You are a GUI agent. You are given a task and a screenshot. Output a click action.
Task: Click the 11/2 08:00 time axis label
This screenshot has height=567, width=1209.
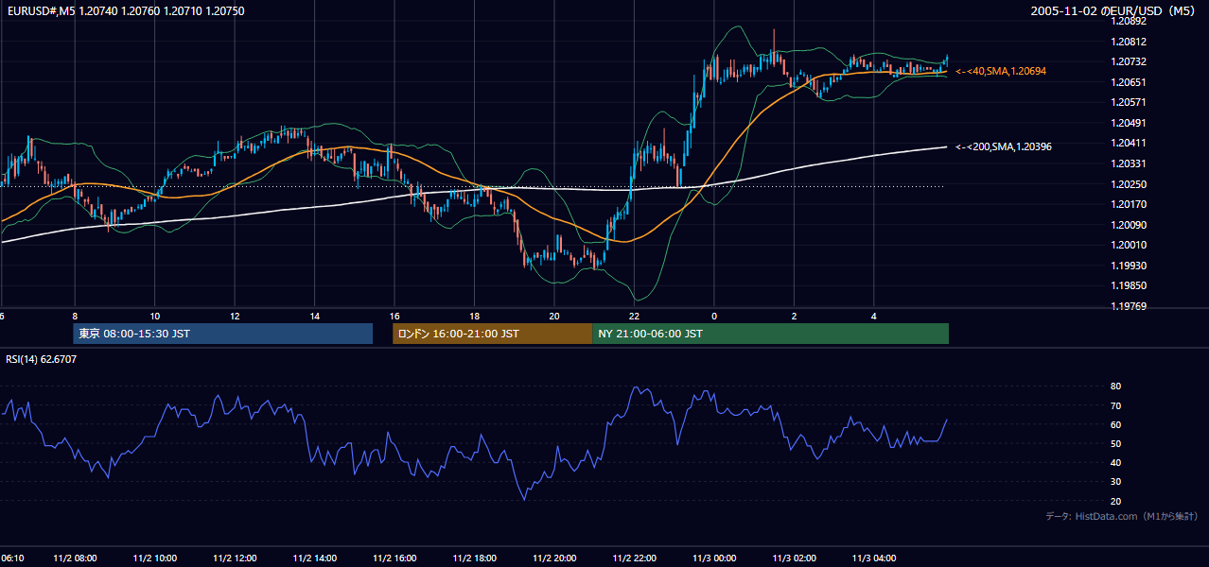[x=74, y=558]
